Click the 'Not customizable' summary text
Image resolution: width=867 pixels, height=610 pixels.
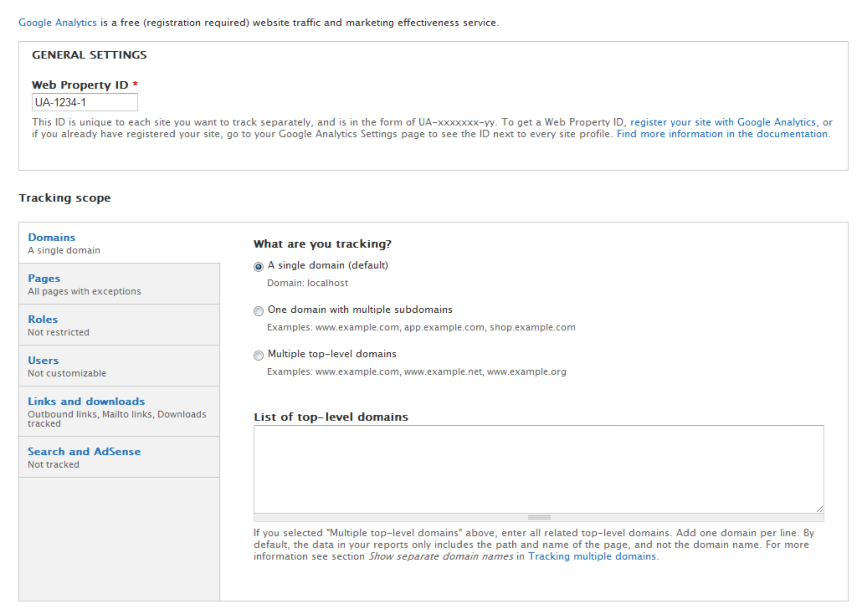[x=67, y=373]
